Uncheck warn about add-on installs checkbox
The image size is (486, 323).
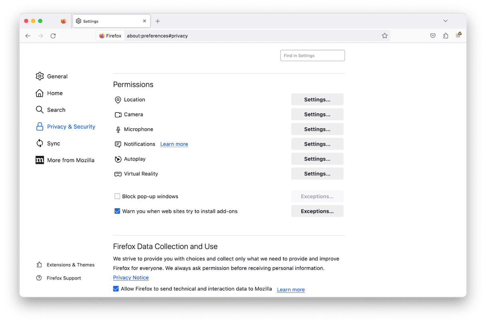117,211
